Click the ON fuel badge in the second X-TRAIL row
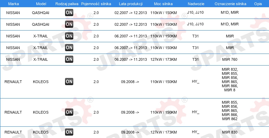This screenshot has width=269, height=138. point(69,48)
